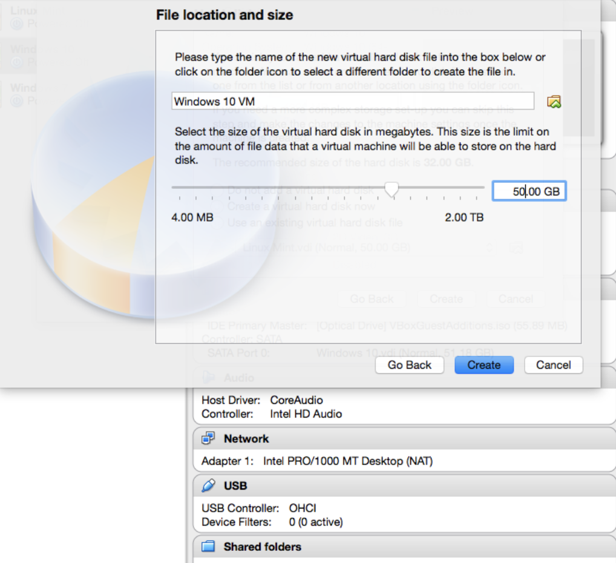Click the Device Filters 0 (0 active) value
The width and height of the screenshot is (616, 563).
pos(316,522)
